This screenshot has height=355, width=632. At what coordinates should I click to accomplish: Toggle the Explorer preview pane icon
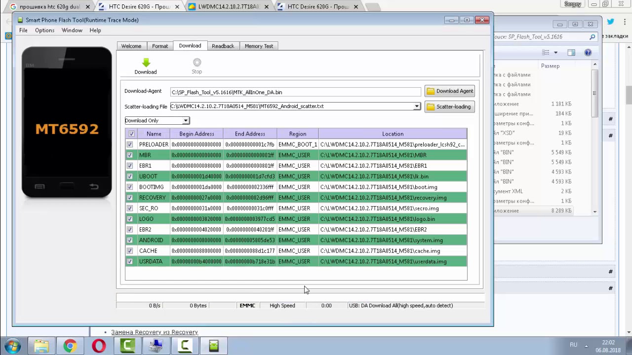(x=571, y=52)
